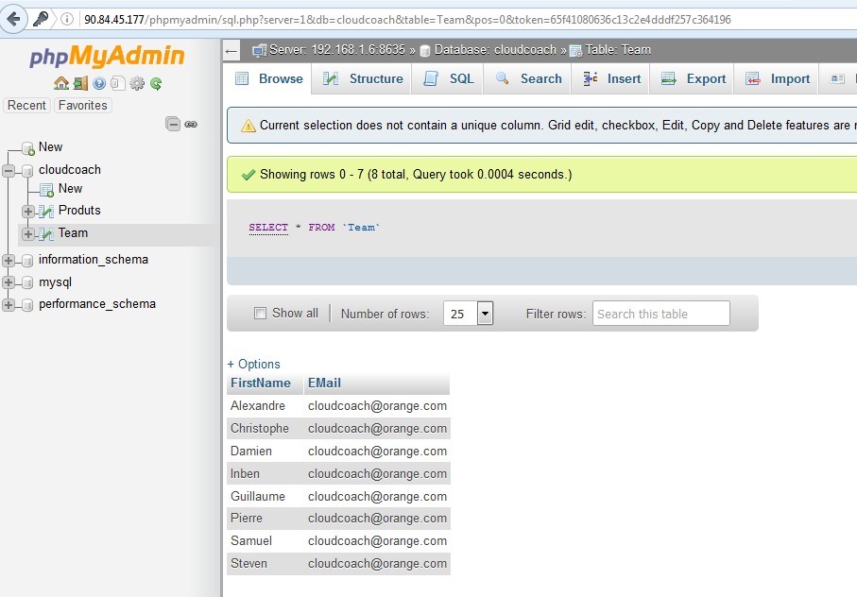Screen dimensions: 857x597
Task: Collapse the cloudcoach database tree
Action: tap(9, 170)
